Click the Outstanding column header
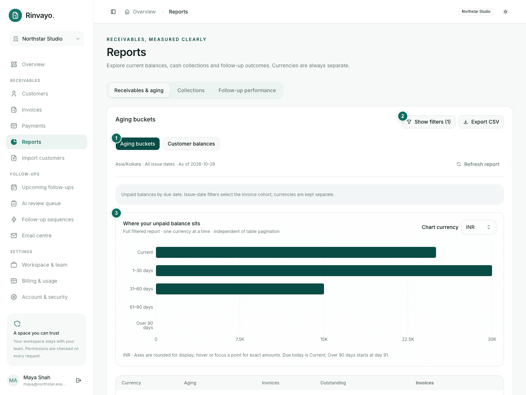 [x=333, y=383]
